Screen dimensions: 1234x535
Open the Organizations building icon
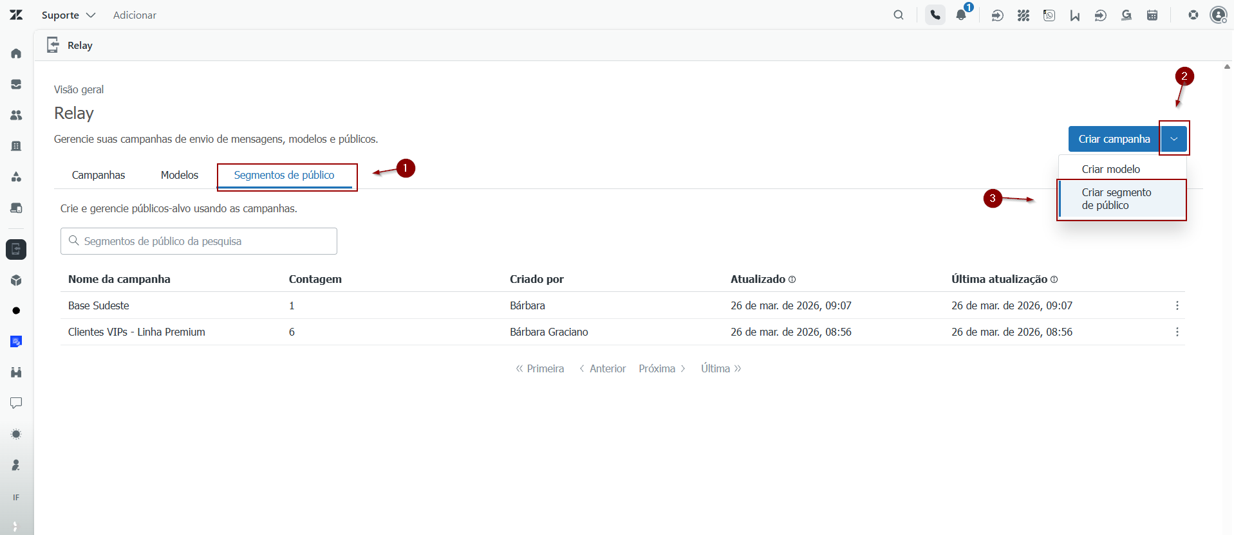pos(16,146)
